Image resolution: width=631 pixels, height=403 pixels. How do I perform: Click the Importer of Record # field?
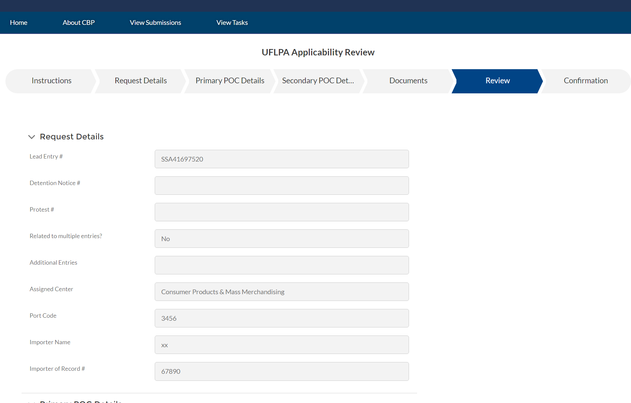[282, 371]
